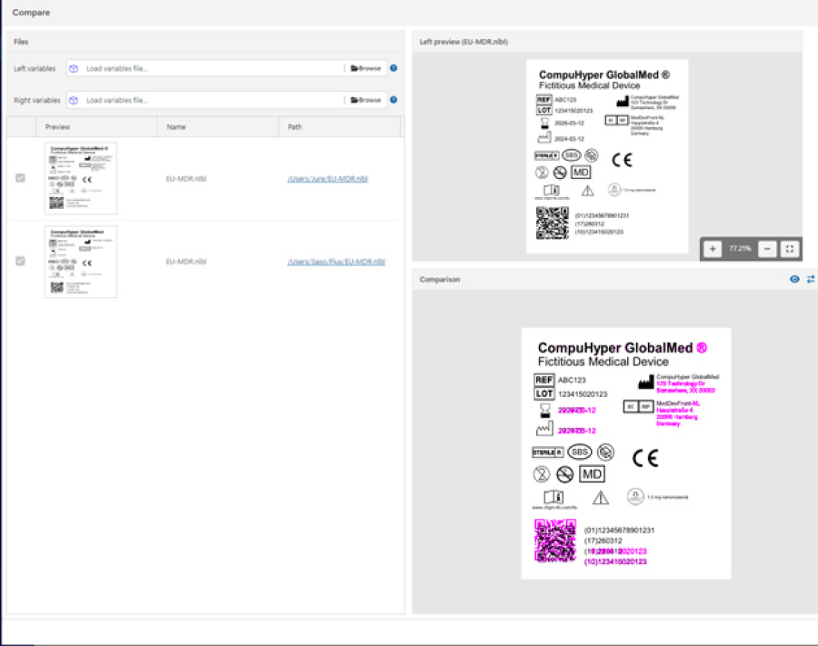Image resolution: width=818 pixels, height=646 pixels.
Task: Select the second label preview thumbnail
Action: tap(81, 262)
